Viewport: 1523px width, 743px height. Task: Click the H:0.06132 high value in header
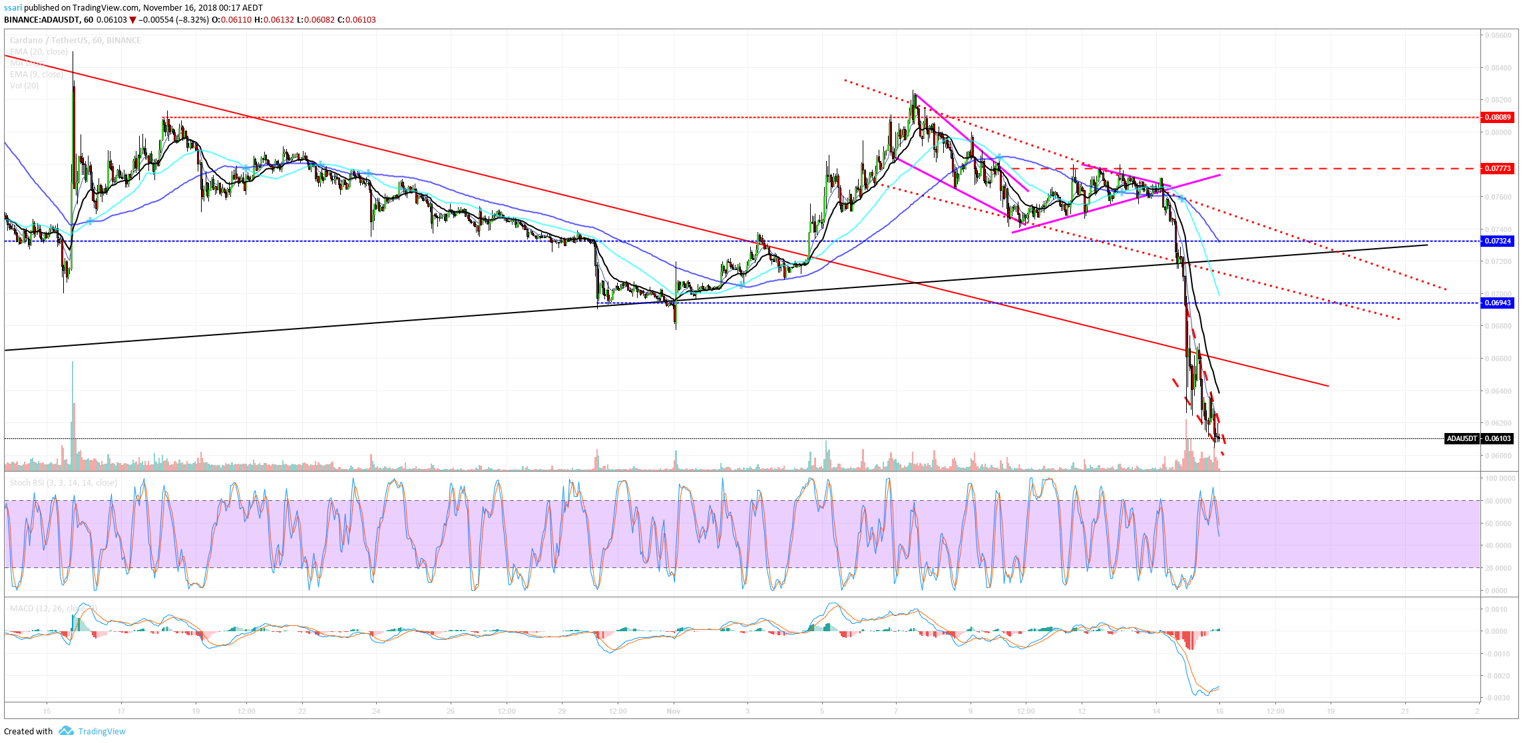point(274,19)
